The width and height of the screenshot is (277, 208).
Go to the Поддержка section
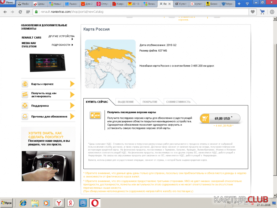[x=48, y=106]
